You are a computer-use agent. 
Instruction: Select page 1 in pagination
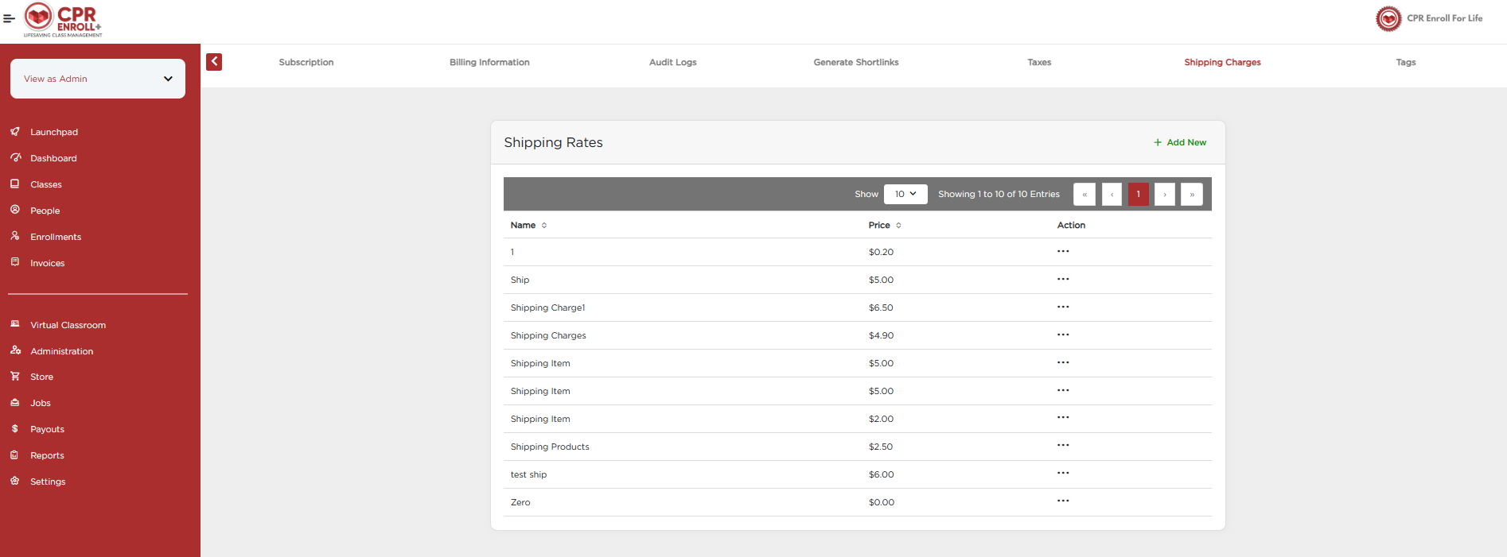[x=1139, y=194]
